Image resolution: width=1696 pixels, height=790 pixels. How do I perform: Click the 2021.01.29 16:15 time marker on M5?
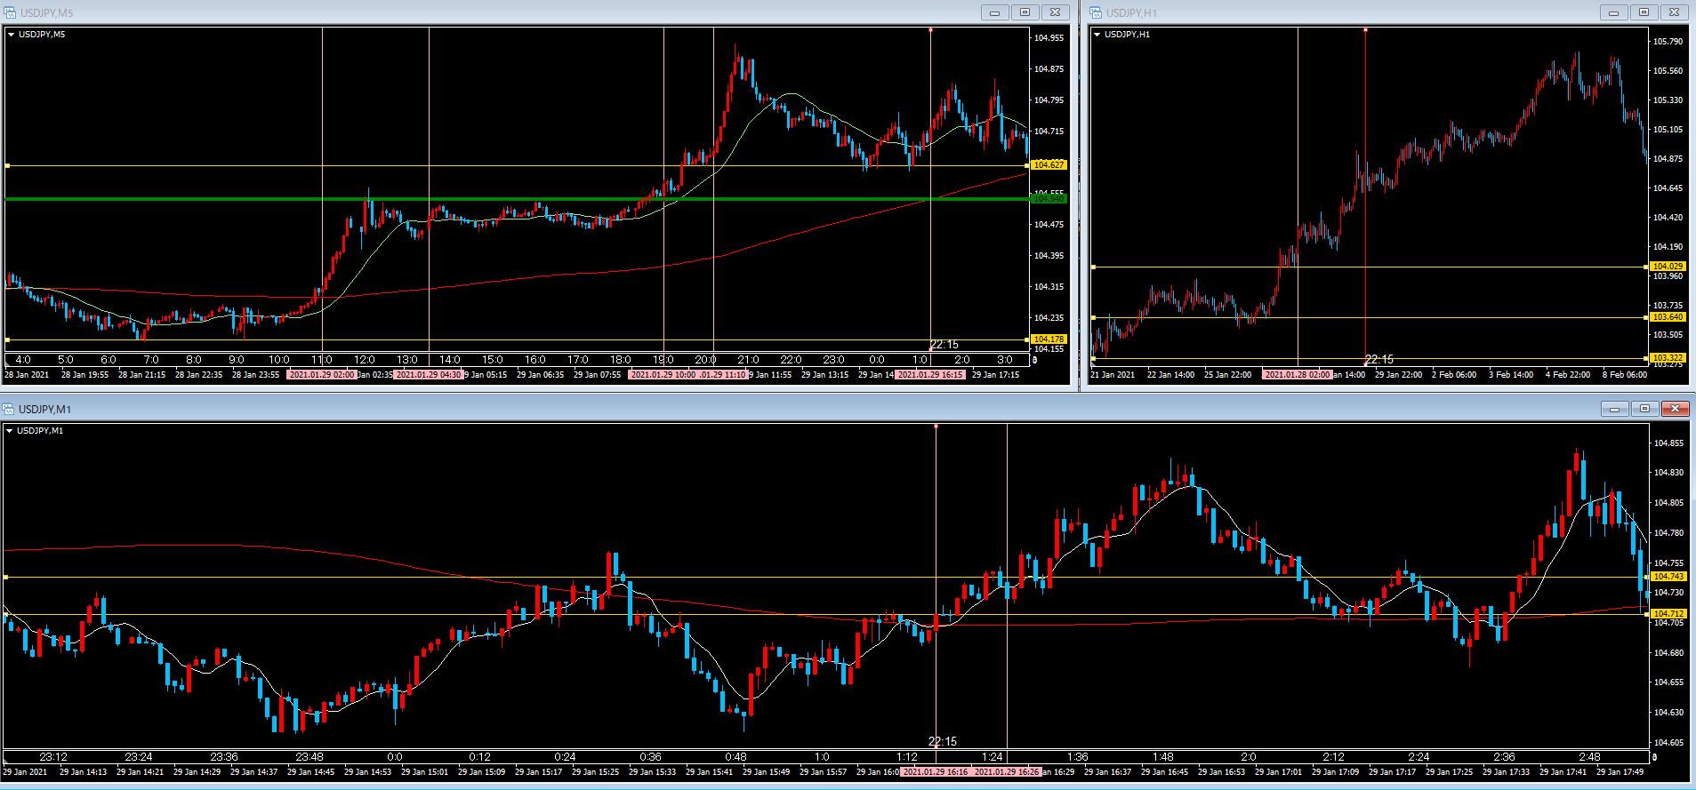tap(930, 375)
